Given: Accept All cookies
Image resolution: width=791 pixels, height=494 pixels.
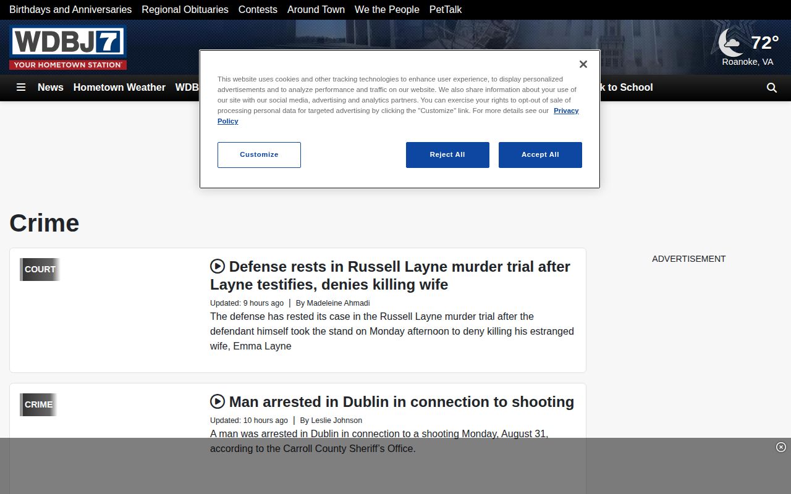Looking at the screenshot, I should [540, 155].
